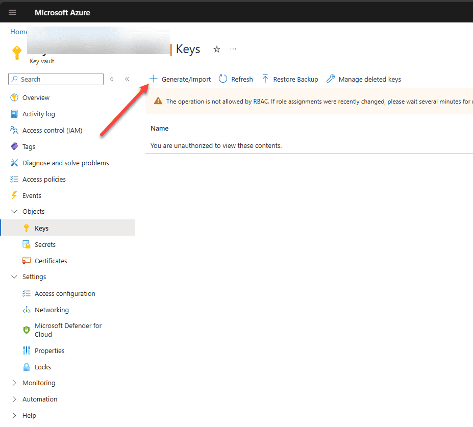Expand the Monitoring section chevron
This screenshot has width=473, height=427.
[x=14, y=383]
